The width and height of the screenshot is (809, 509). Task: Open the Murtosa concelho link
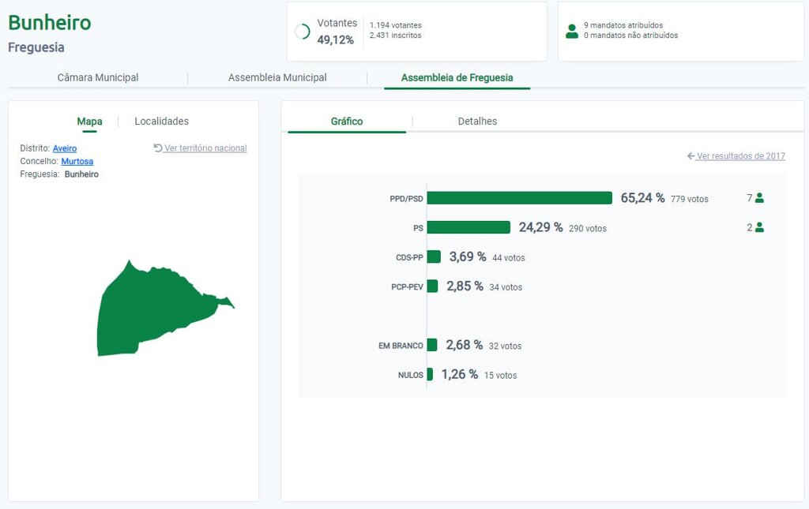click(x=77, y=161)
